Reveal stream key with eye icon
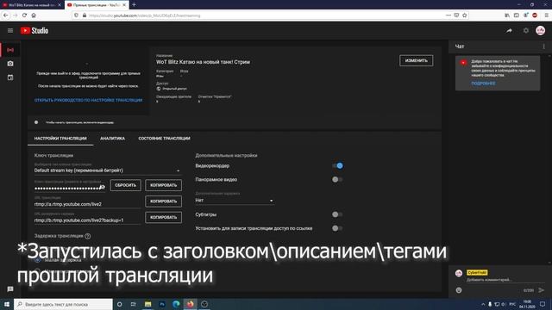 pyautogui.click(x=102, y=187)
